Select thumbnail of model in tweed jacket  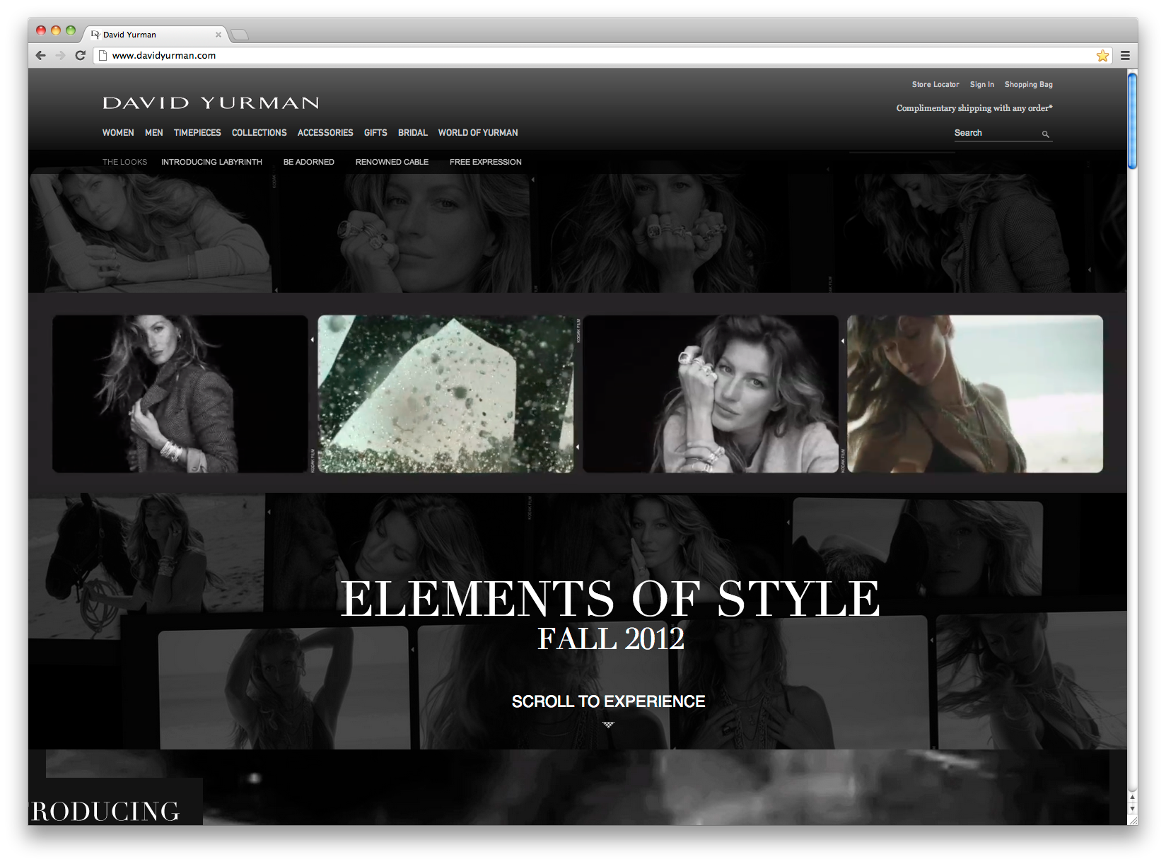(180, 394)
